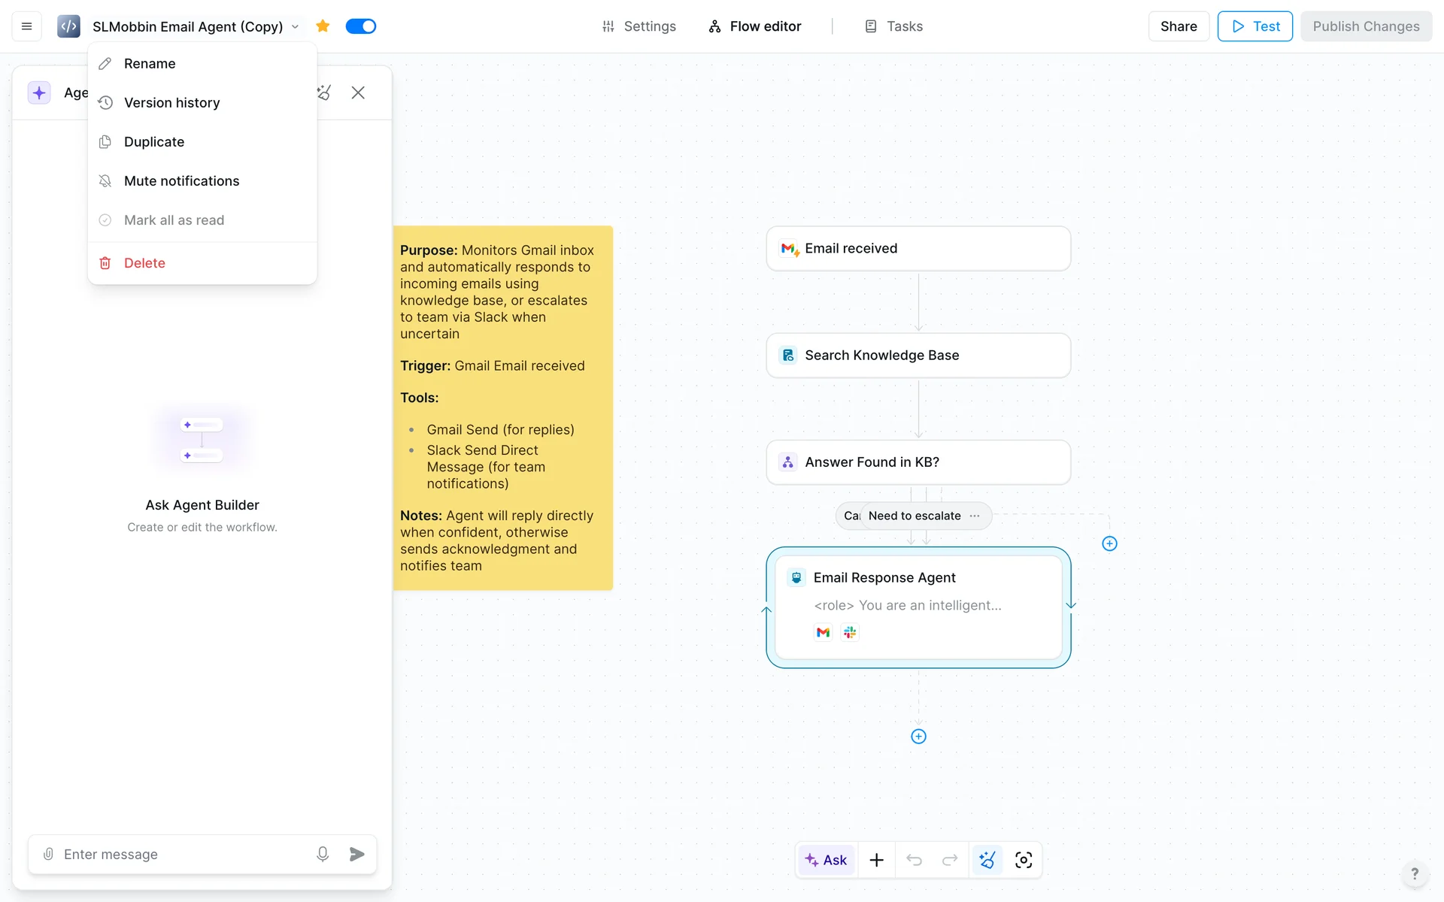Click the attachment paperclip icon

(x=48, y=854)
